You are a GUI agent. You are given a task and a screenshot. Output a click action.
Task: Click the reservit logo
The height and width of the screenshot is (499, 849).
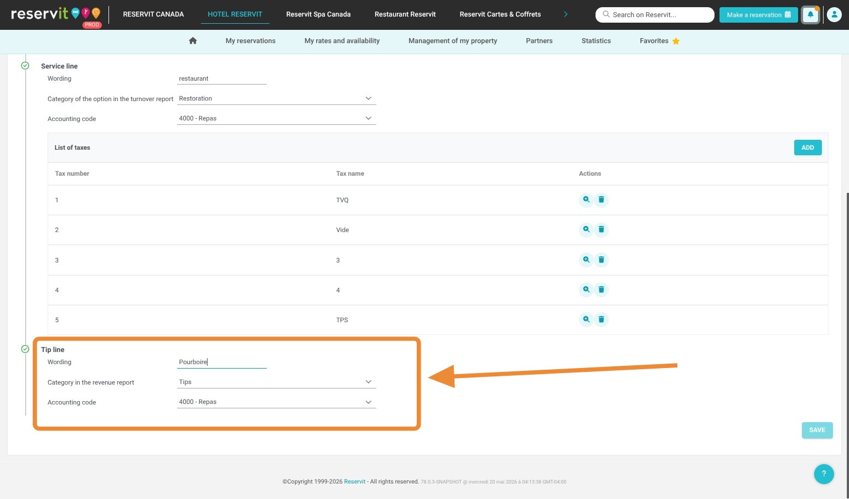pos(56,14)
